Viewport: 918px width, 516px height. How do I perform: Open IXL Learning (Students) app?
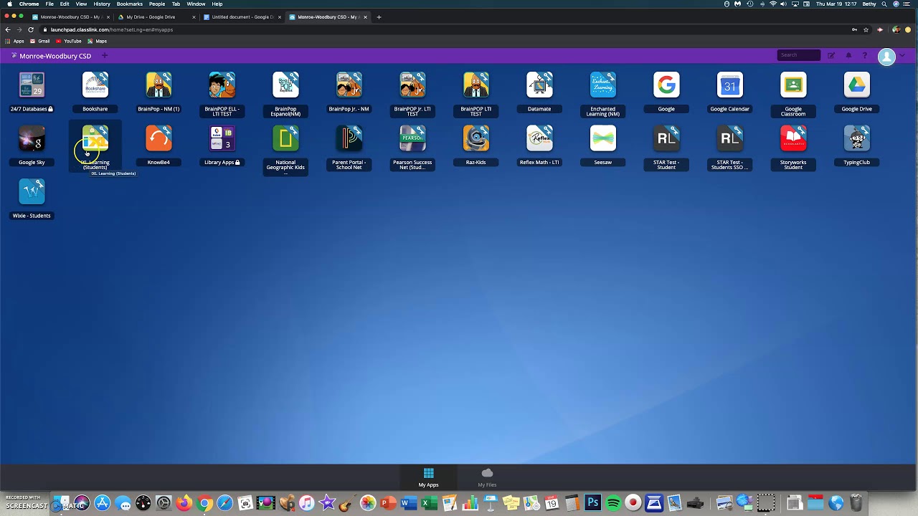tap(95, 139)
